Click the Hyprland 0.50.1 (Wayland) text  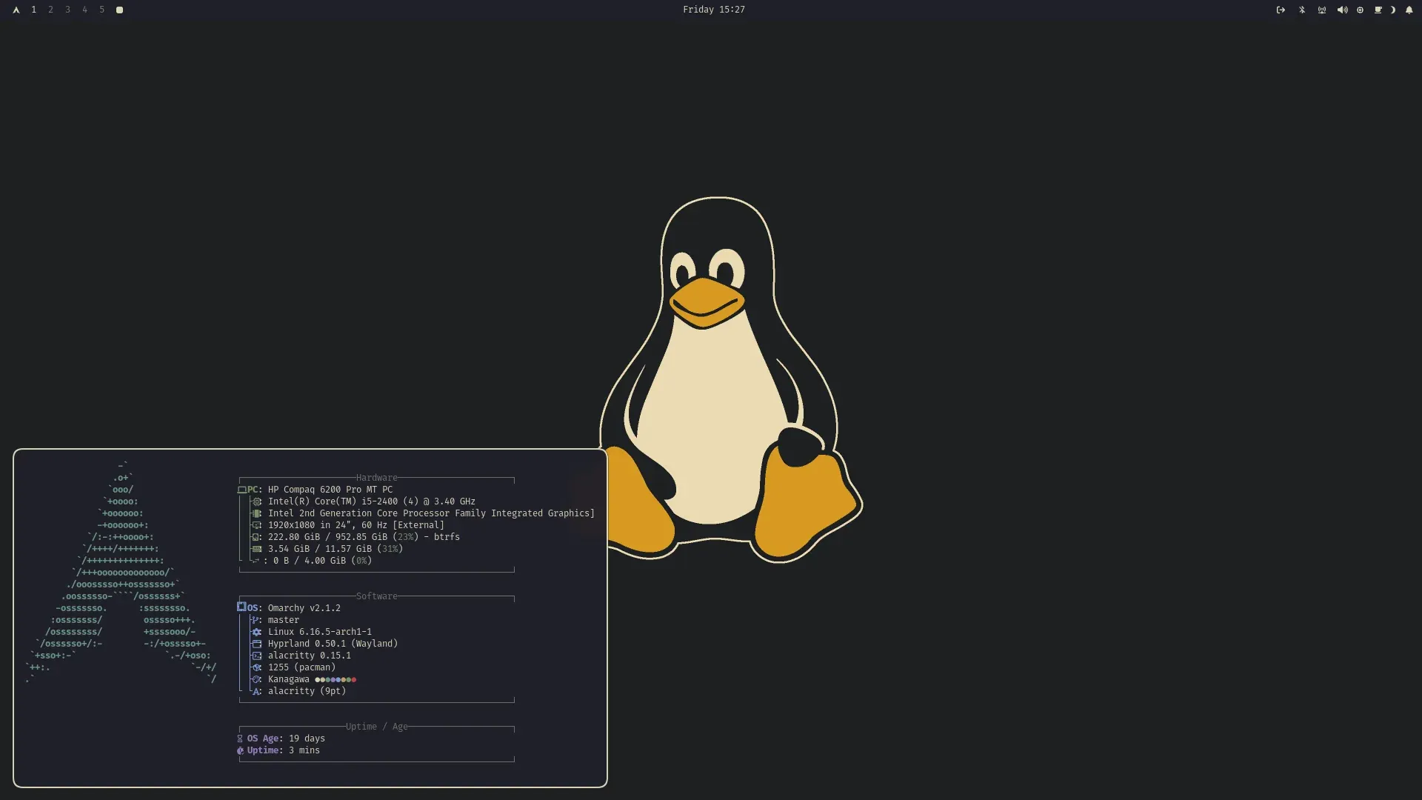pos(333,644)
